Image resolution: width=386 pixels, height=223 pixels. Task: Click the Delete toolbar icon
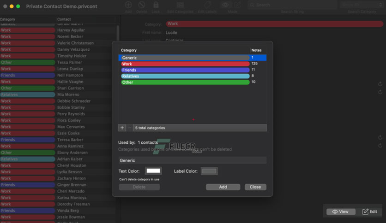coord(142,5)
